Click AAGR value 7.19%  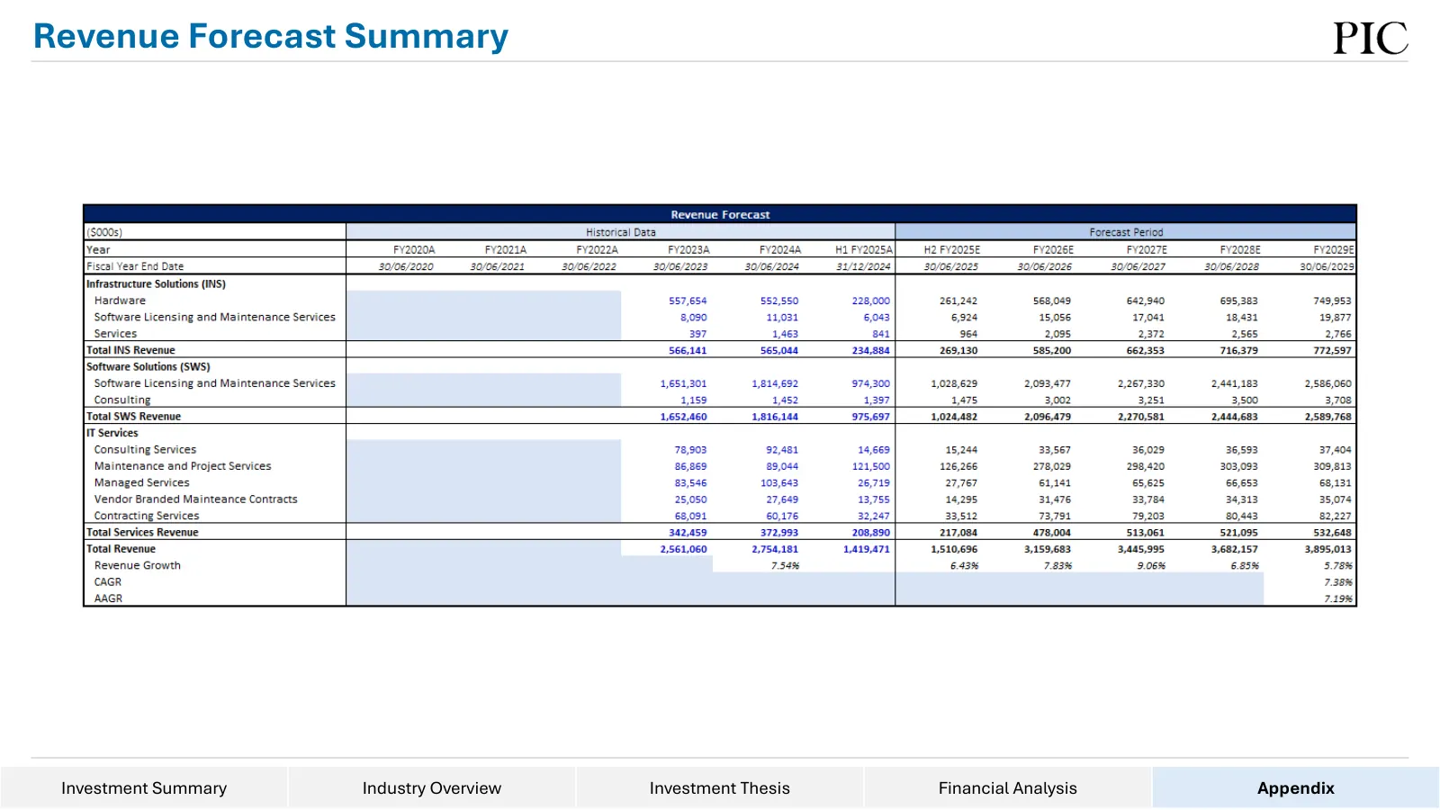coord(1338,598)
